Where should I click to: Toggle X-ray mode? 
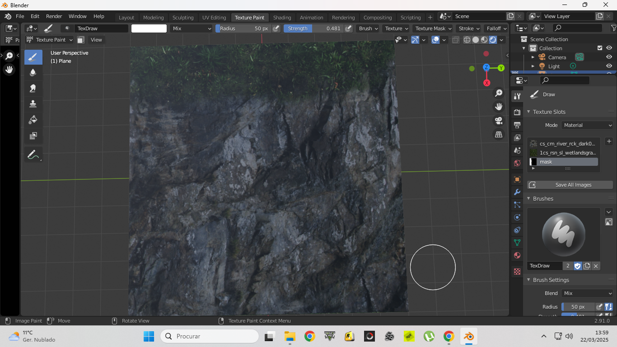click(455, 40)
